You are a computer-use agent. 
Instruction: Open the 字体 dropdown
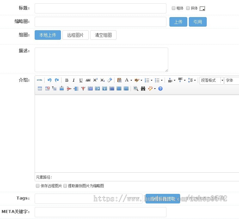tap(232, 80)
